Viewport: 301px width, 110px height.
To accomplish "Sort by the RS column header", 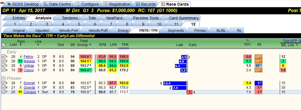I will pos(259,45).
